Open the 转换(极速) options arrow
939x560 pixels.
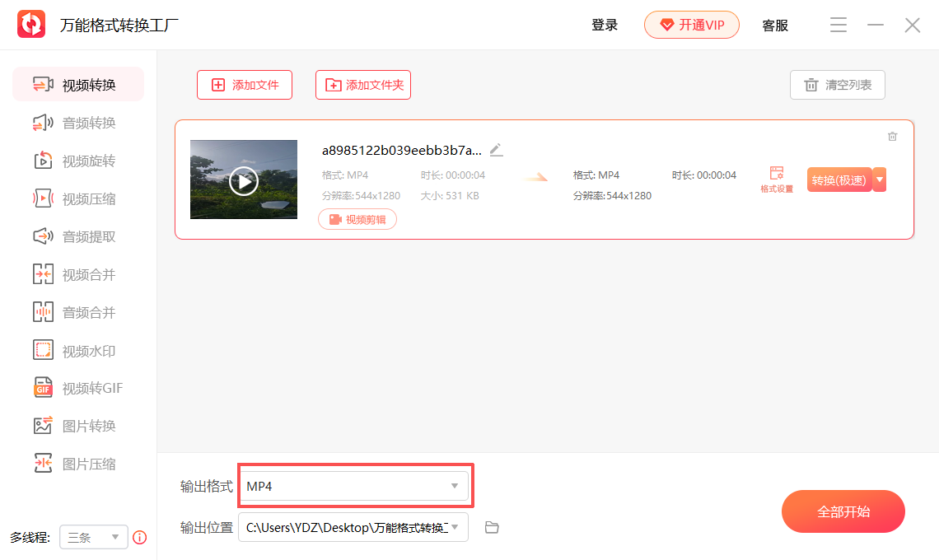pos(878,180)
